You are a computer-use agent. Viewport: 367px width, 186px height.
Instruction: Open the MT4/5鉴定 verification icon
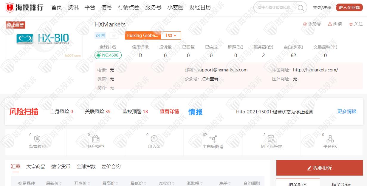click(271, 139)
